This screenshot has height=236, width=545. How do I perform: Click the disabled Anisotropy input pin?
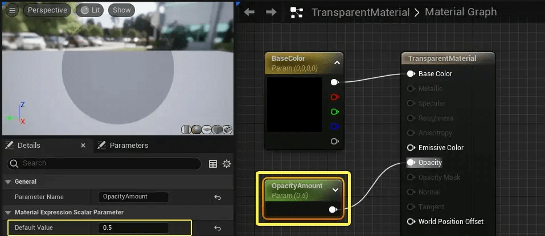click(x=411, y=133)
